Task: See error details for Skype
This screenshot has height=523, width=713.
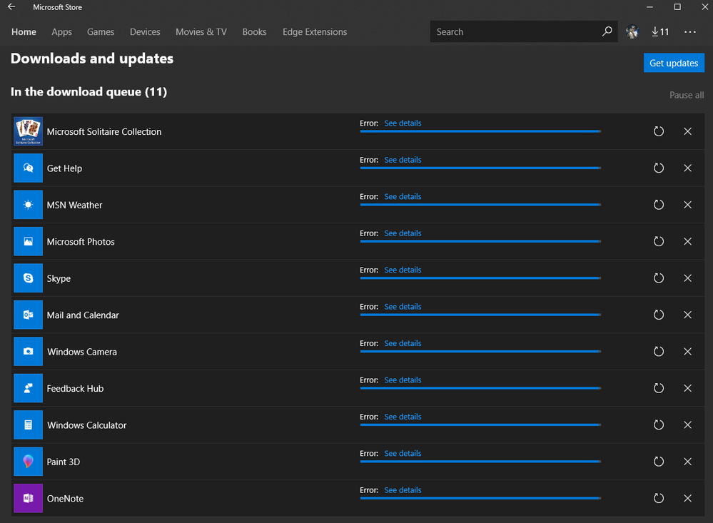Action: tap(403, 270)
